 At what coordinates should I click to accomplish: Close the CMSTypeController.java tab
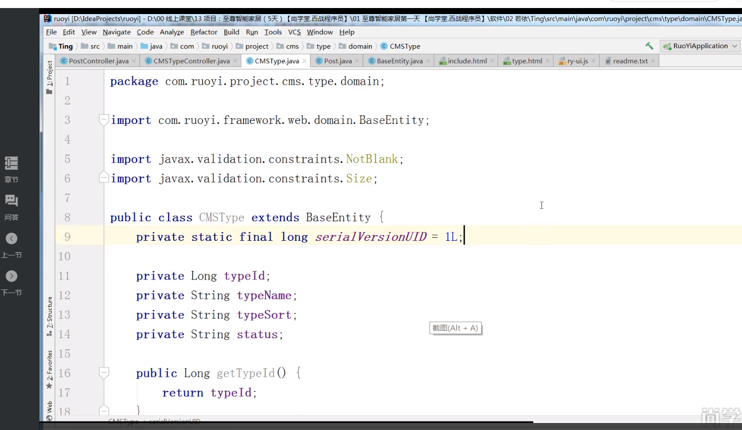(x=235, y=61)
